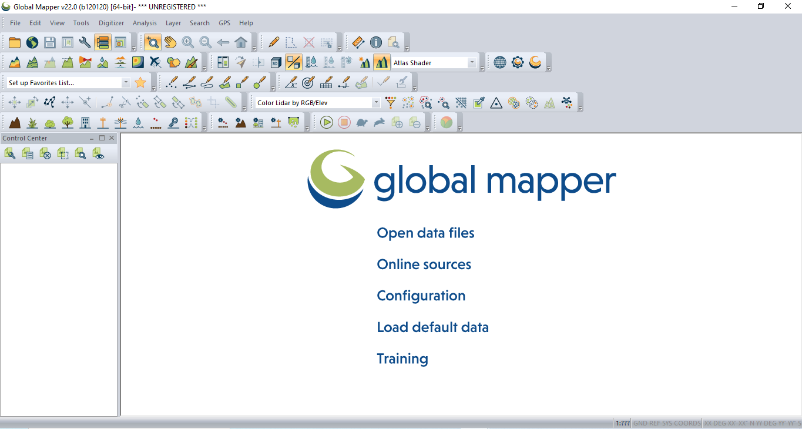Click the orange Lidar filter funnel icon
Screen dimensions: 802x429
pyautogui.click(x=391, y=102)
